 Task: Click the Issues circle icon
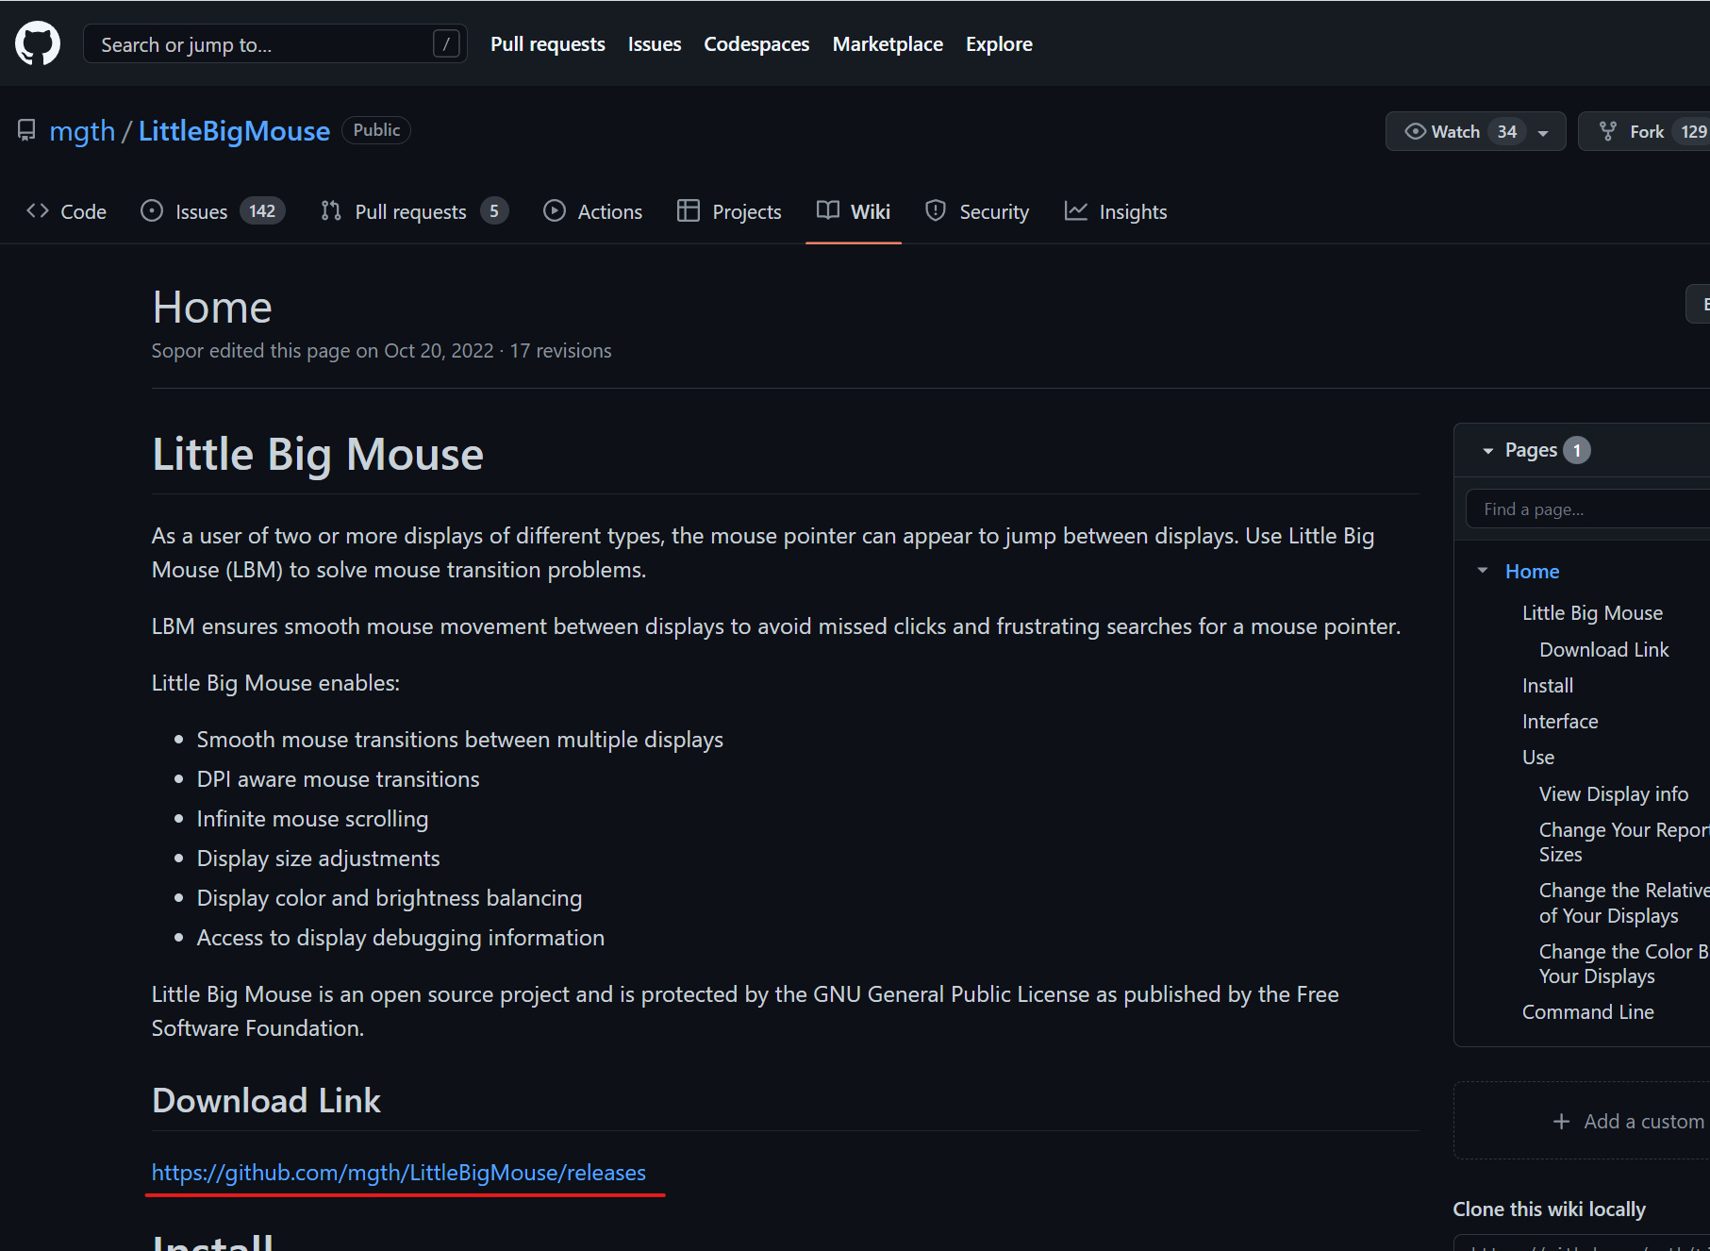pos(152,211)
